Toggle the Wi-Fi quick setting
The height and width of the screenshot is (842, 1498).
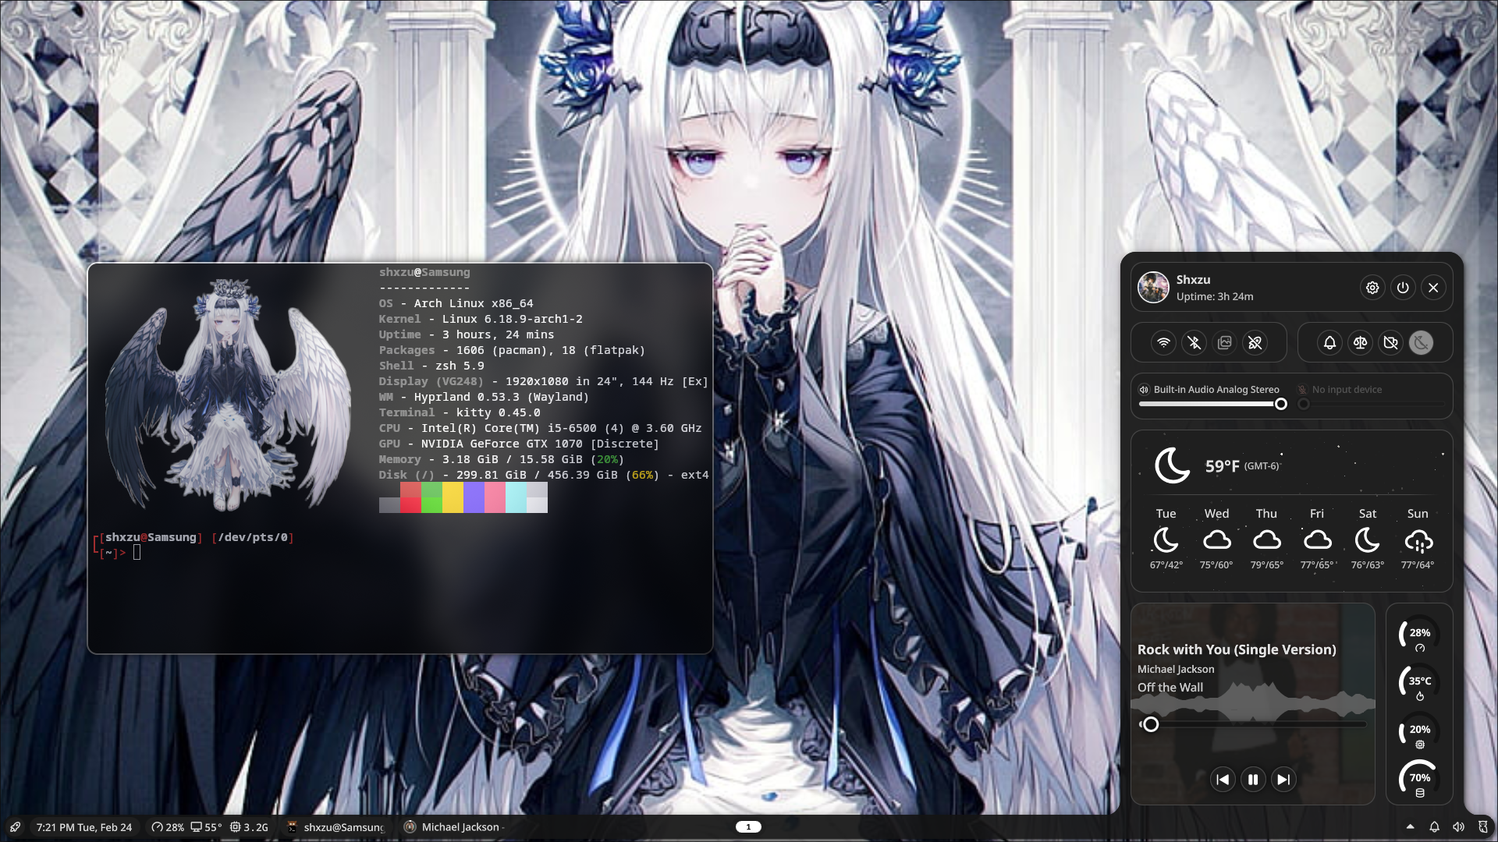click(1163, 343)
